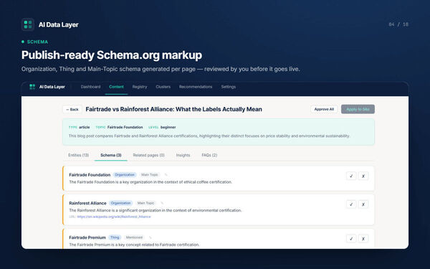Edit Rainforest Alliance with pencil icon
This screenshot has height=269, width=430.
(162, 203)
